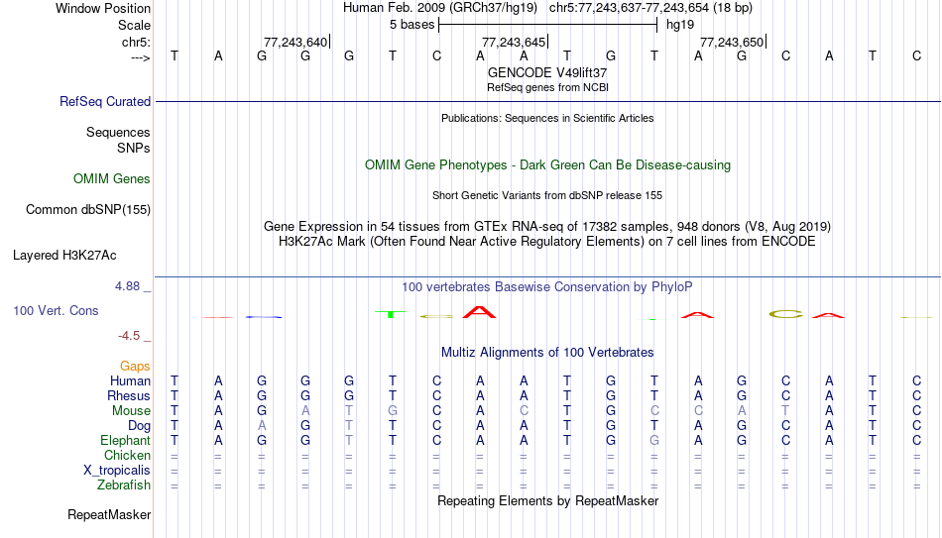
Task: Open the OMIM Genes track label
Action: pos(112,179)
